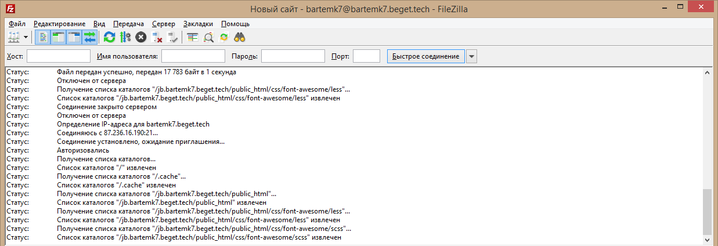Viewport: 718px width, 246px height.
Task: Toggle directory comparison
Action: click(x=208, y=37)
